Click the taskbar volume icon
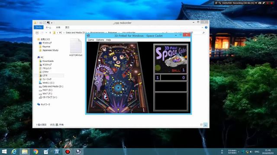 click(251, 152)
